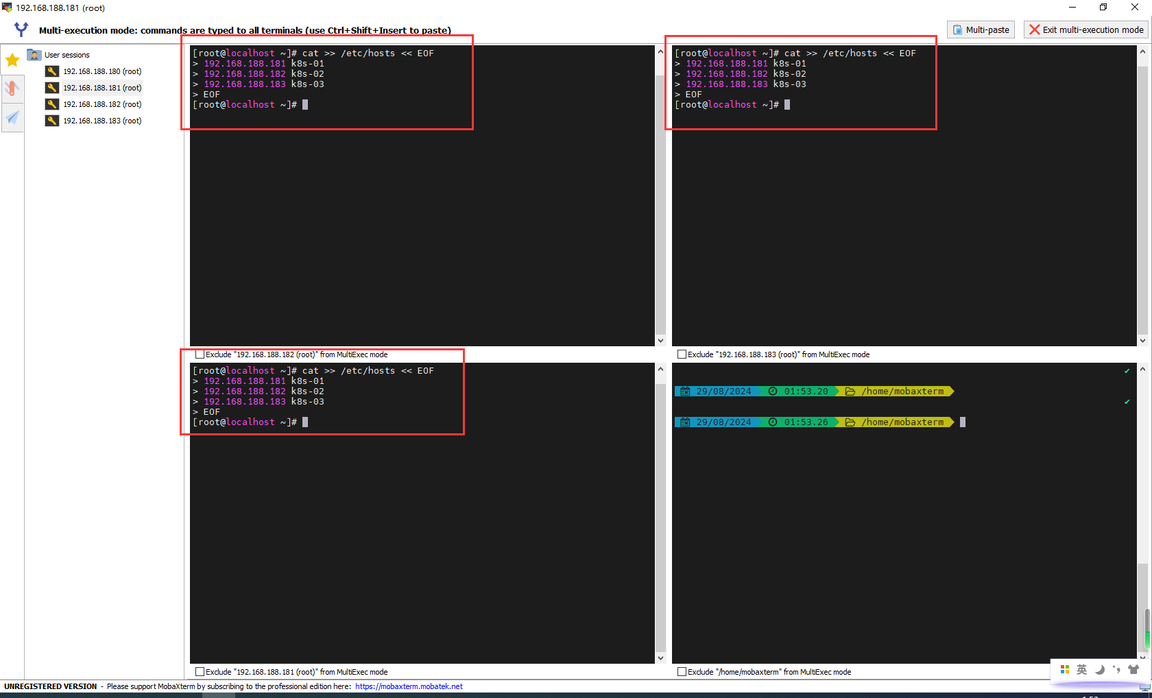Screen dimensions: 1152x698
Task: Toggle punctuation mode in the IME toolbar
Action: [x=1116, y=669]
